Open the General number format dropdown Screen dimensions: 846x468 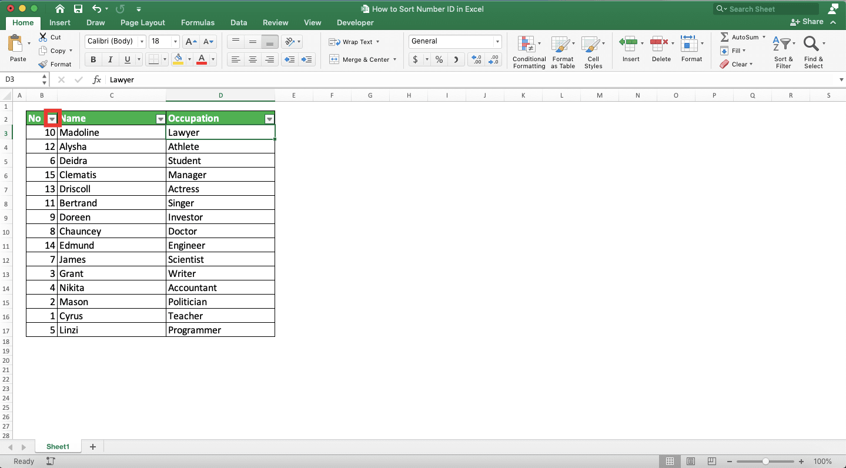[x=497, y=42]
